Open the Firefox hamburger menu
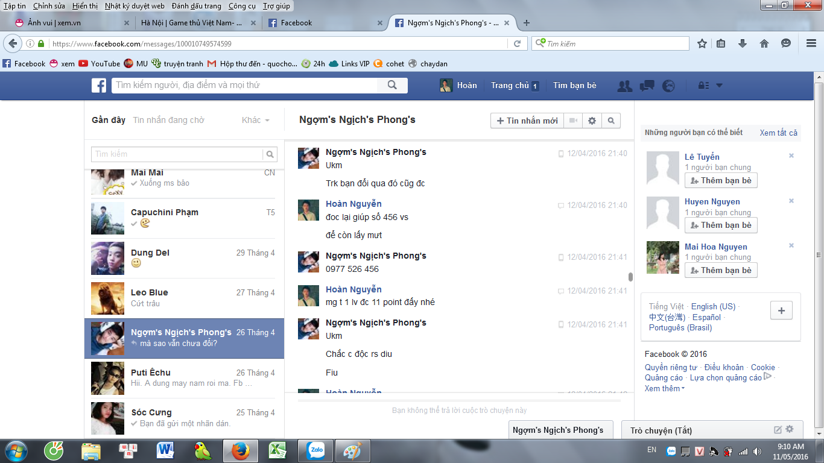This screenshot has height=463, width=824. pos(811,43)
